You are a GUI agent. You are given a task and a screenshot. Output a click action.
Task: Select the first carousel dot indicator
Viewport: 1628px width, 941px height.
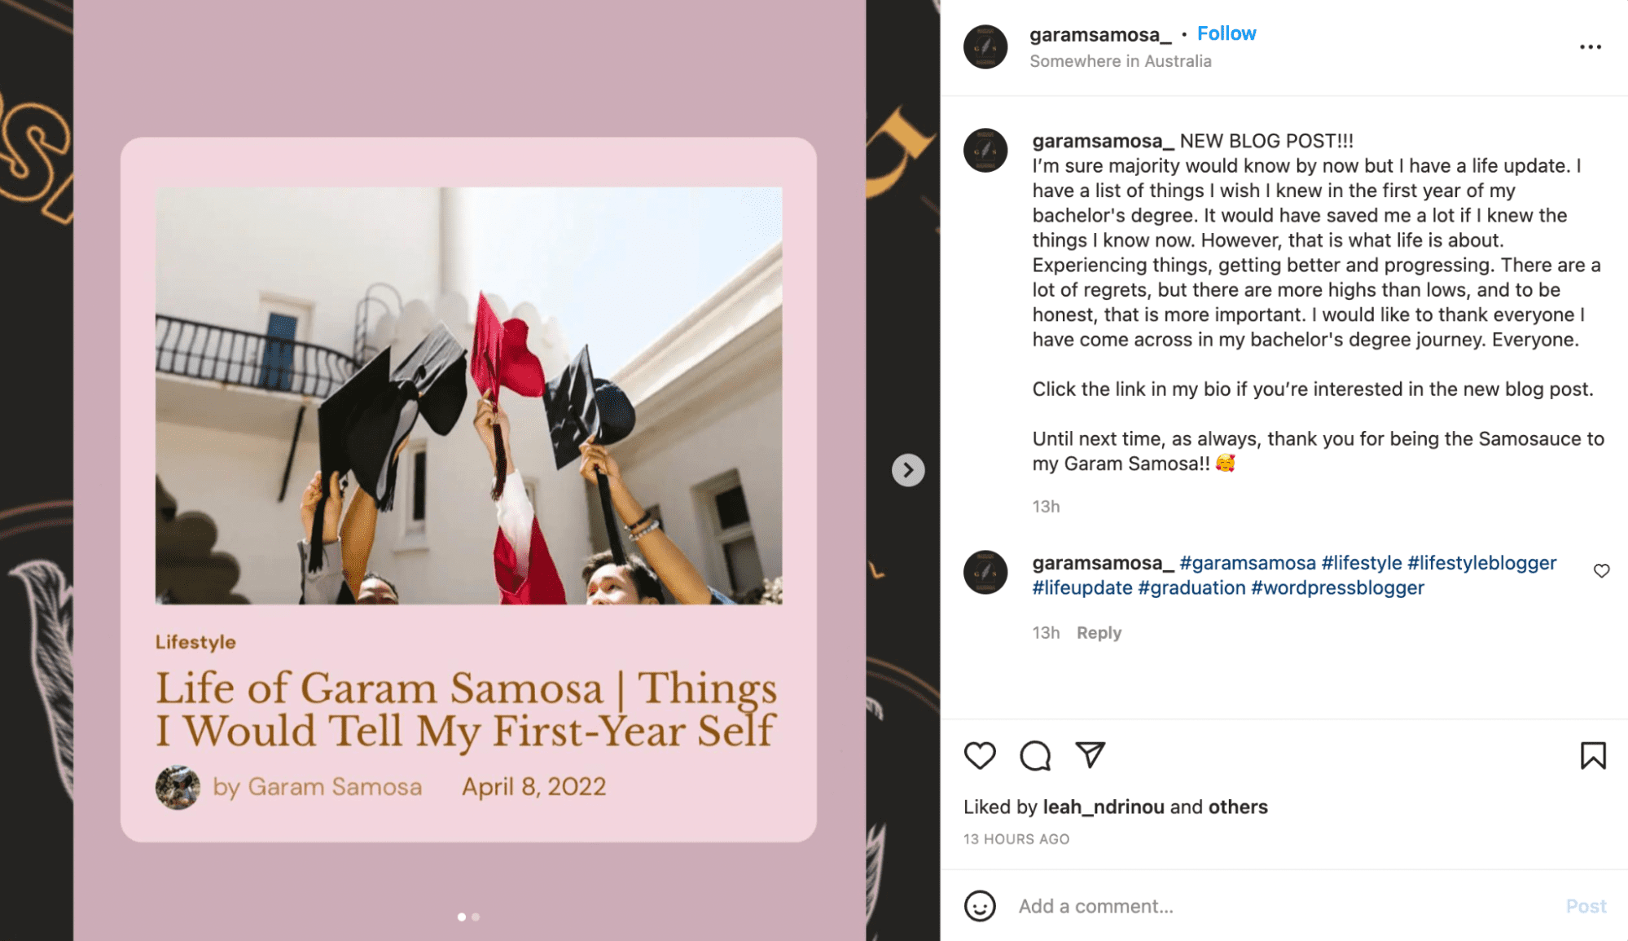(x=461, y=915)
